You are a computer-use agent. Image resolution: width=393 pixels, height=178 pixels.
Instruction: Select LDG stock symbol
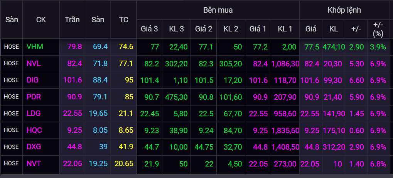(x=34, y=113)
